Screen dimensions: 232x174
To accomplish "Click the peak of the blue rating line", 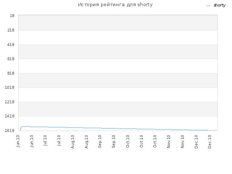I will click(25, 127).
